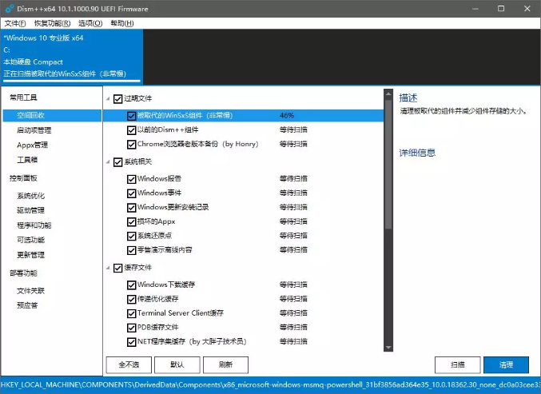Click 等待扫描 status beside PDB缓存文件
Image resolution: width=541 pixels, height=394 pixels.
293,328
